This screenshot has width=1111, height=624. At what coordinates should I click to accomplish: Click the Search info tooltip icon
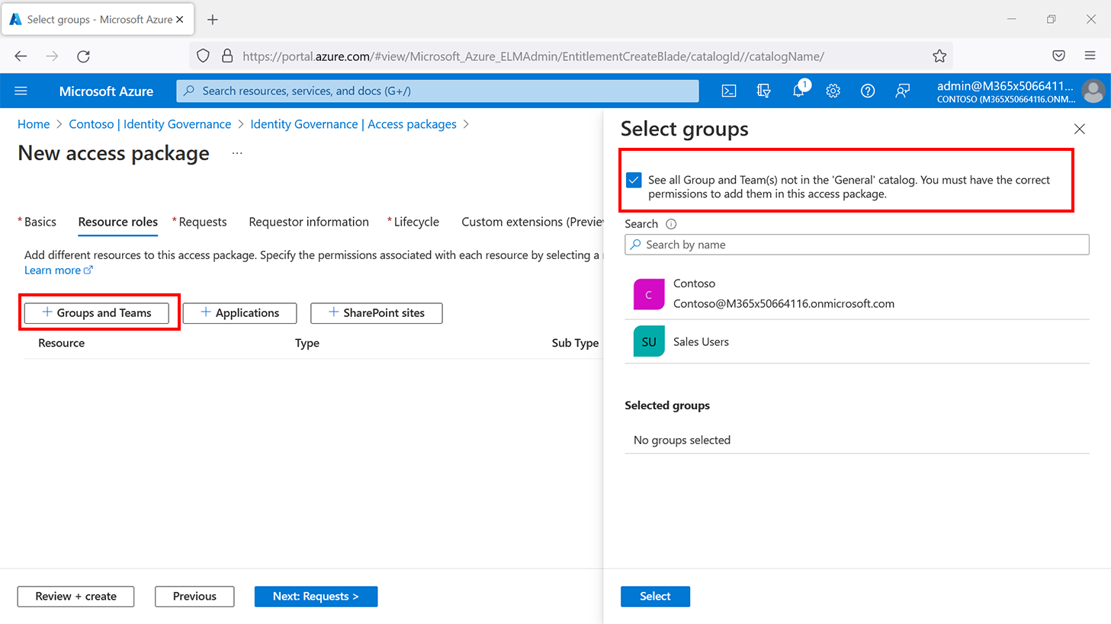(x=671, y=224)
